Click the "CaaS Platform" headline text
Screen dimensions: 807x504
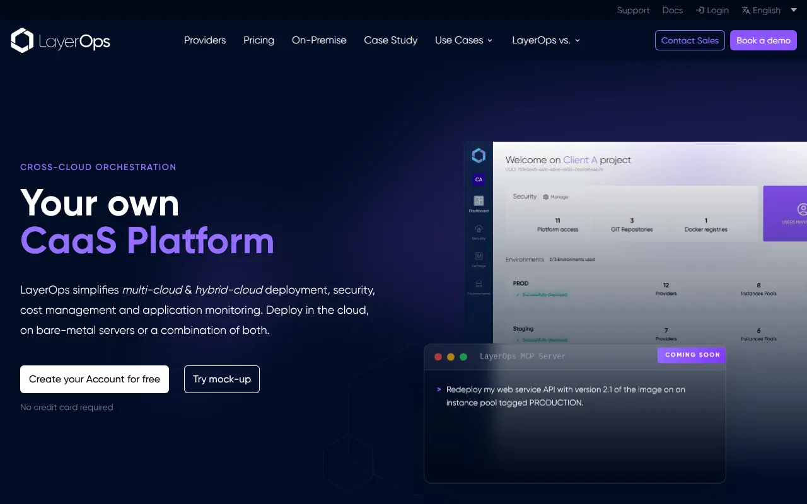[x=148, y=240]
